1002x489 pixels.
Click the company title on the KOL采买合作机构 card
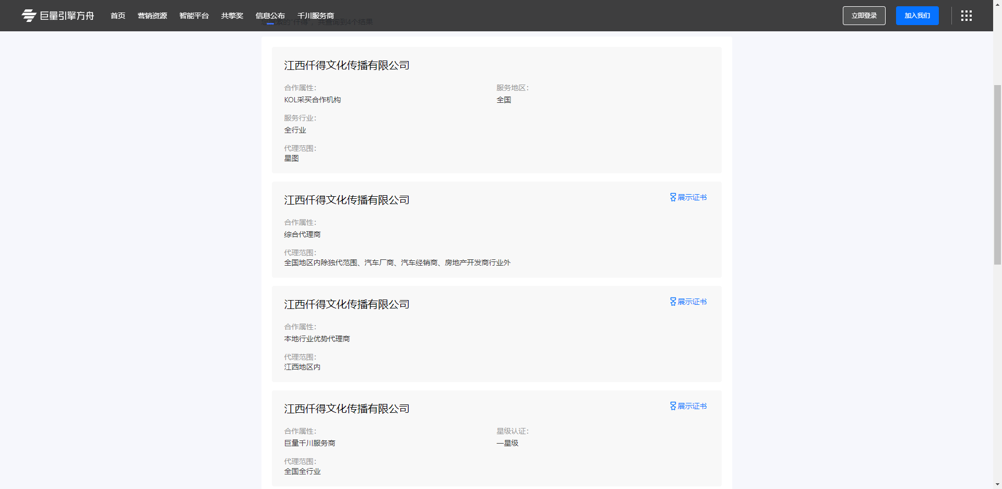pyautogui.click(x=347, y=65)
